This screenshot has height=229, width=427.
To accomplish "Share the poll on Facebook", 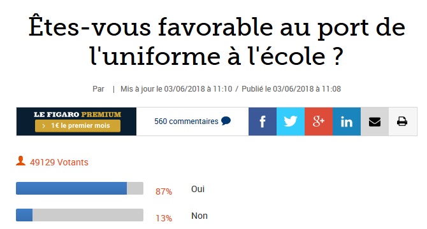I will (x=263, y=121).
